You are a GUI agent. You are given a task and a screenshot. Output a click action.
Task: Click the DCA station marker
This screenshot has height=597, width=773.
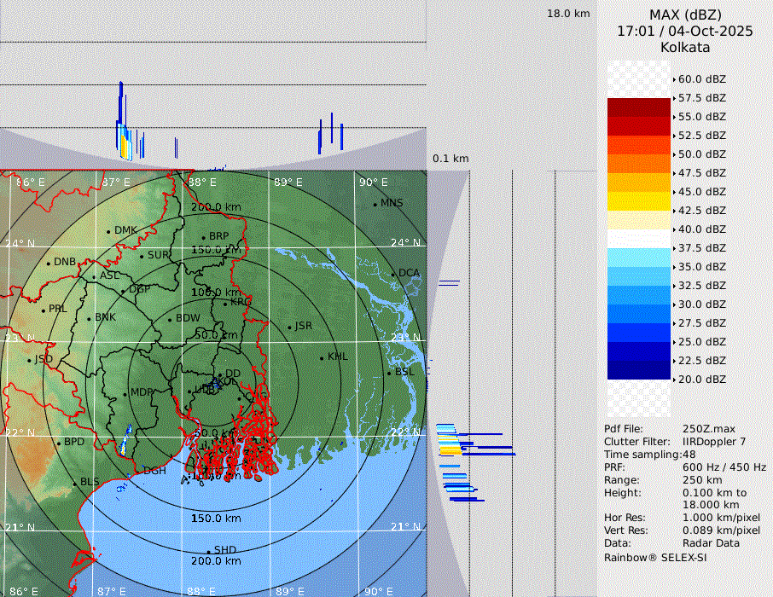pos(393,274)
